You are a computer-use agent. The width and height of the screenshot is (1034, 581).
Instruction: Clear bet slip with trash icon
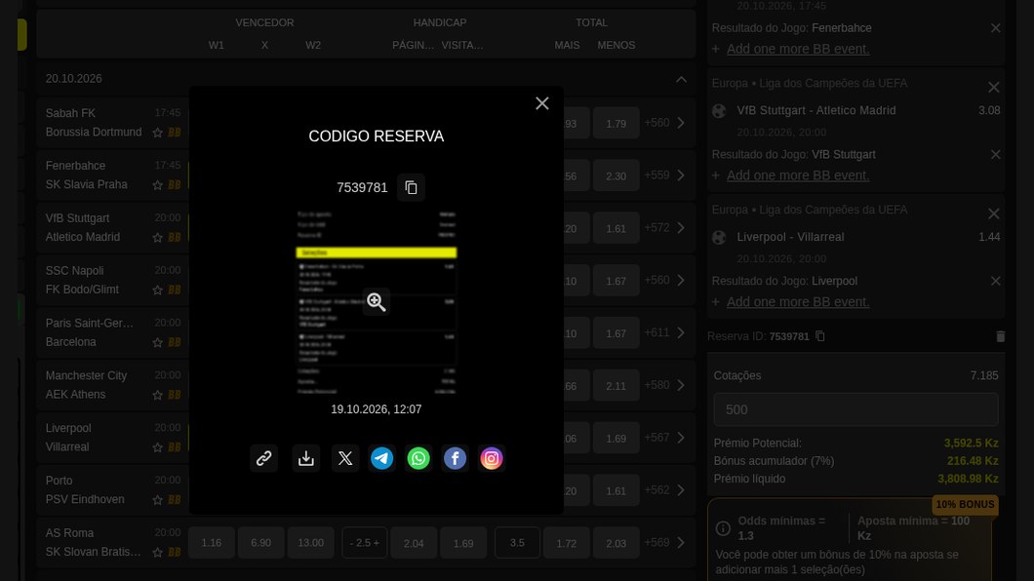click(x=1000, y=336)
